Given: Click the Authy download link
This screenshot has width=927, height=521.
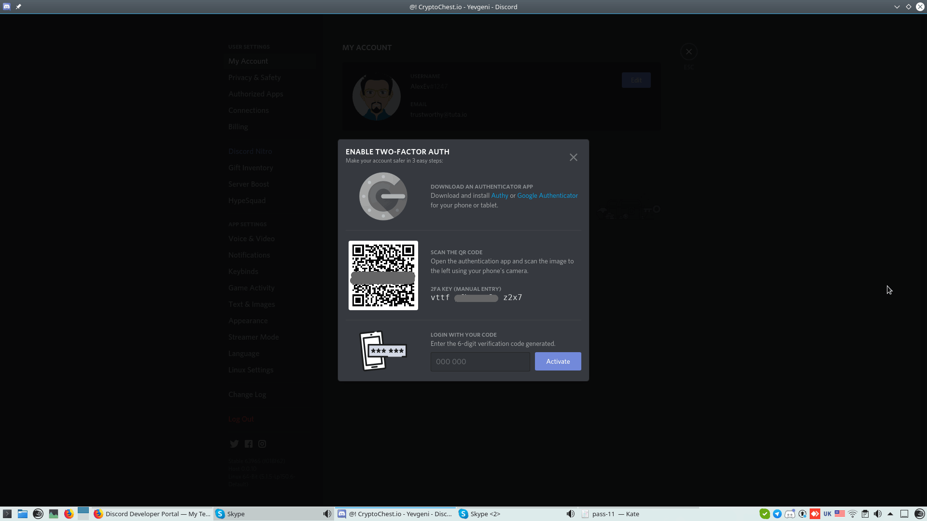Looking at the screenshot, I should tap(499, 195).
